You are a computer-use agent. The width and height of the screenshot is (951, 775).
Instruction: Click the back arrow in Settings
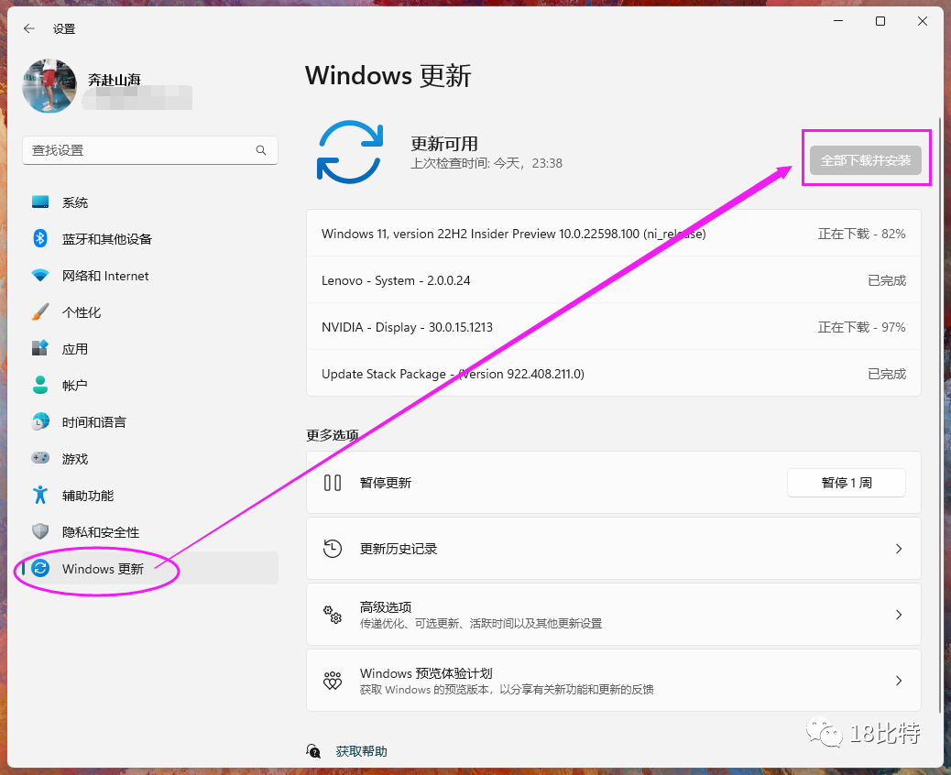29,28
